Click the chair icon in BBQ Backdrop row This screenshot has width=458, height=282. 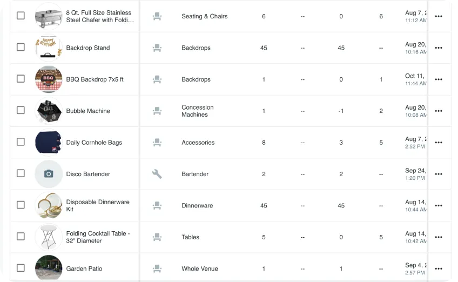coord(157,79)
